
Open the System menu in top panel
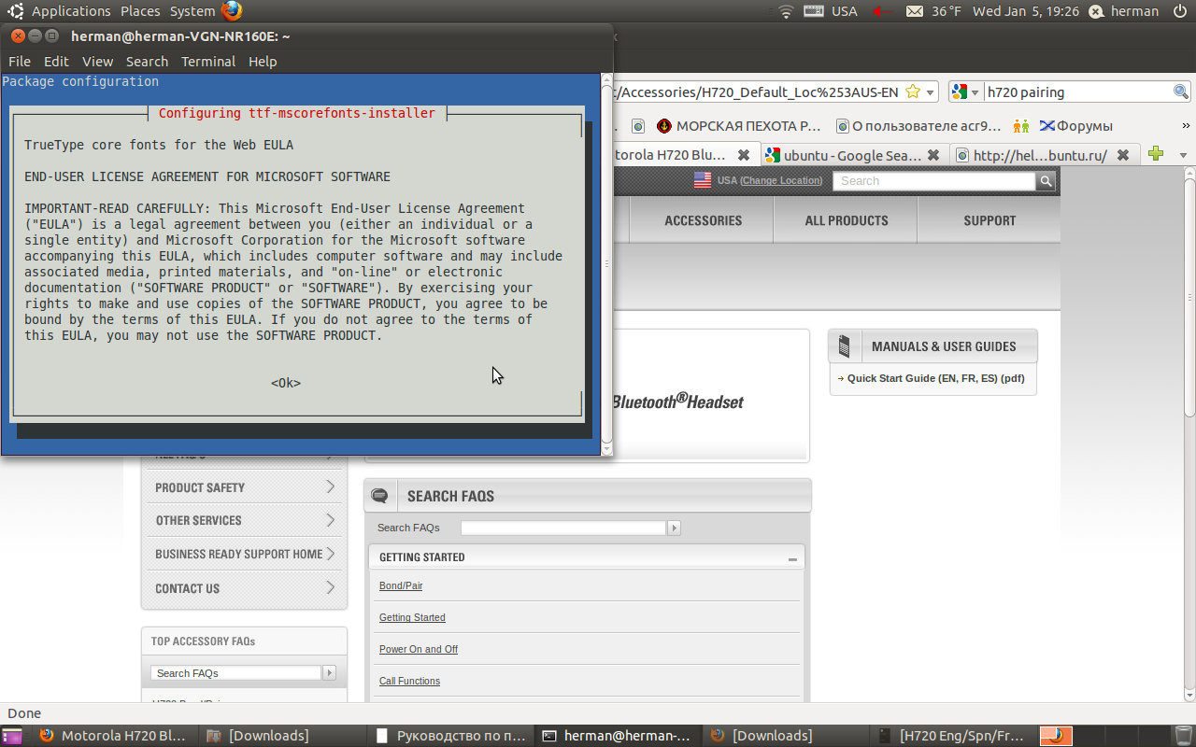tap(192, 11)
